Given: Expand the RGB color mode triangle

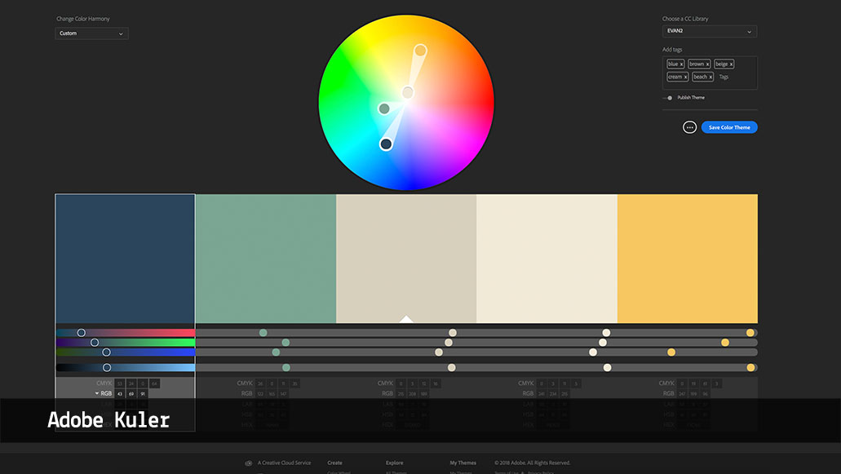Looking at the screenshot, I should point(97,393).
